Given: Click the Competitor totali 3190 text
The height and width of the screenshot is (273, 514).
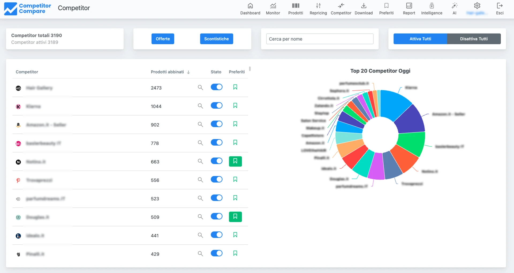Looking at the screenshot, I should 36,35.
